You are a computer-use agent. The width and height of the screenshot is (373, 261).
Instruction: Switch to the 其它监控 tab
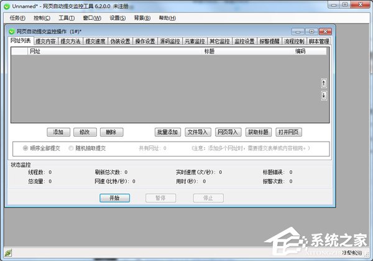pyautogui.click(x=219, y=41)
